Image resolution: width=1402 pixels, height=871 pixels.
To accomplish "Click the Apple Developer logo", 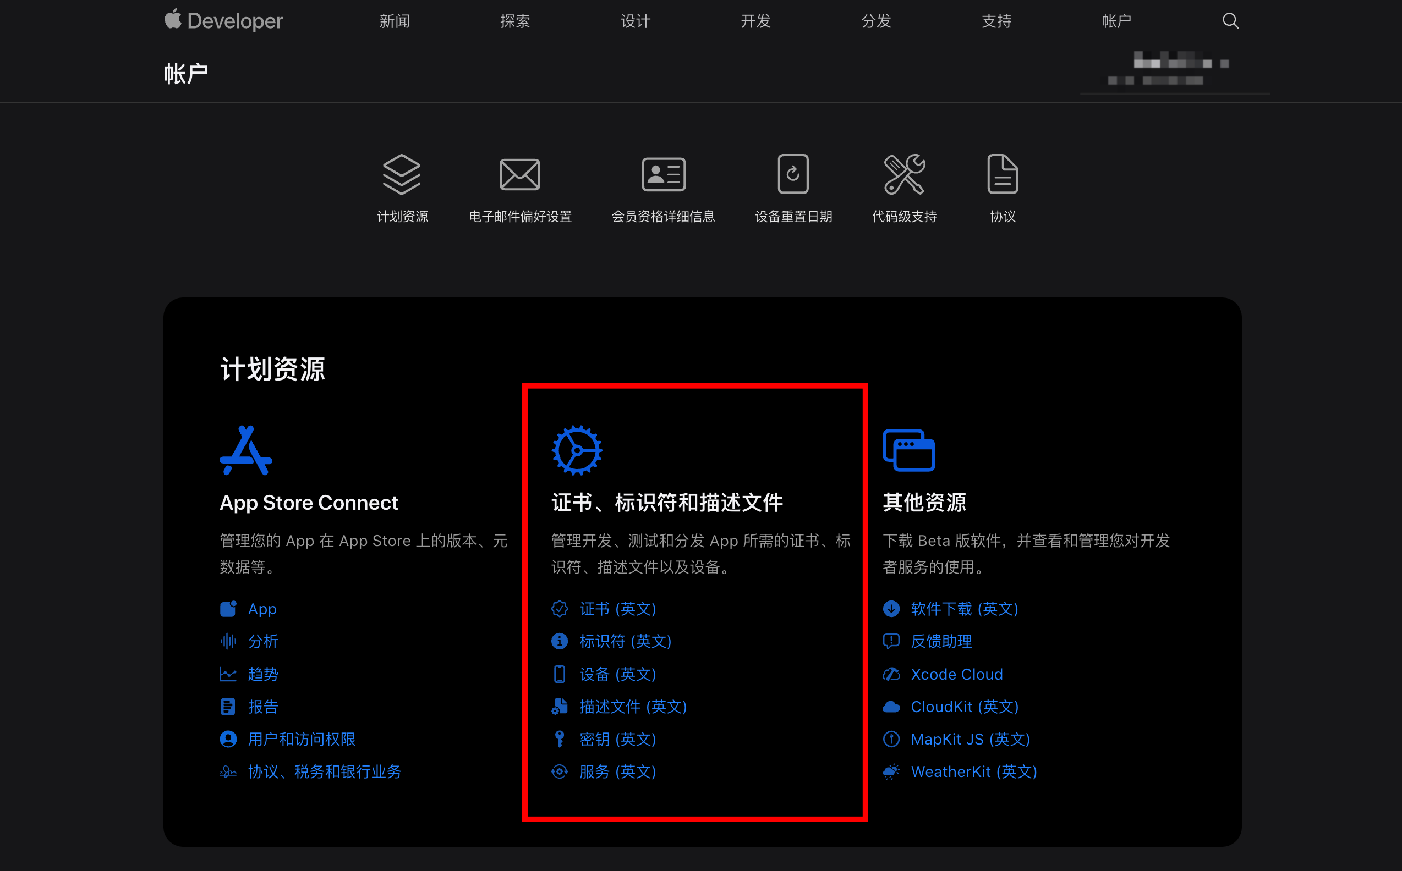I will point(224,21).
